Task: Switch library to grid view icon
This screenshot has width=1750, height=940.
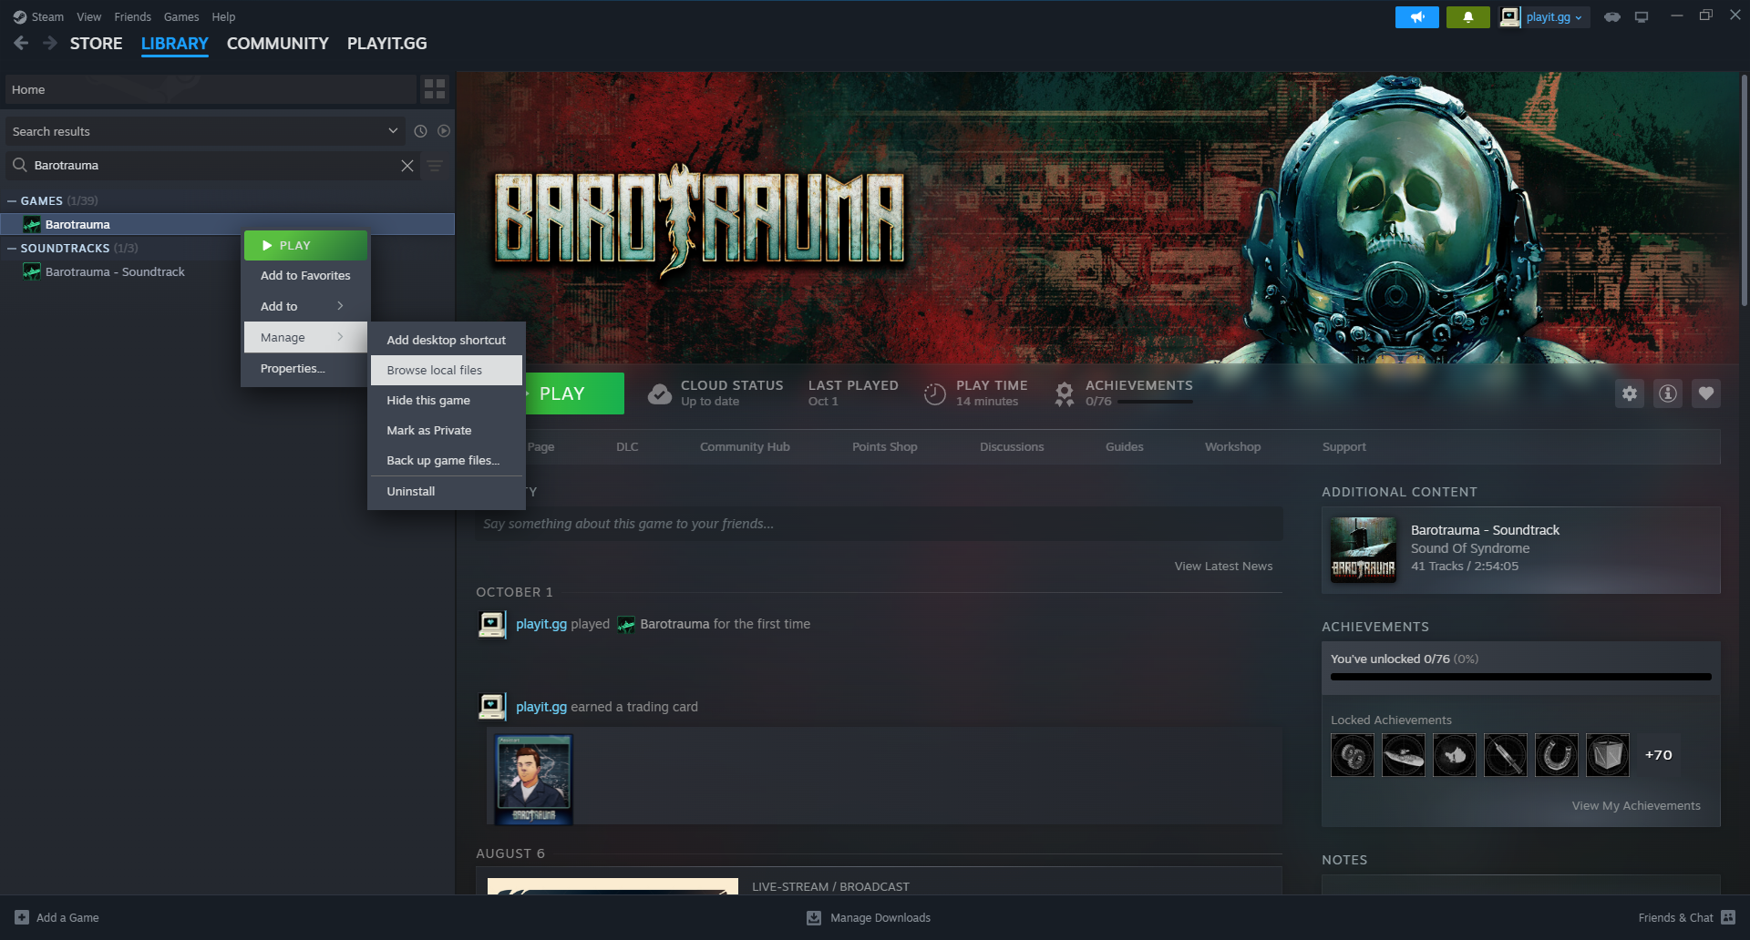Action: click(x=435, y=89)
